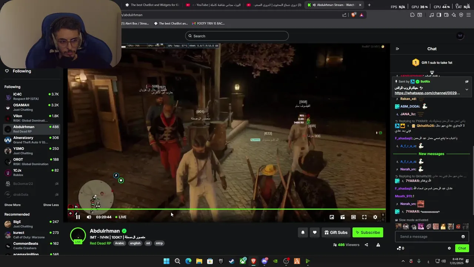Open a new browser tab

tap(369, 5)
